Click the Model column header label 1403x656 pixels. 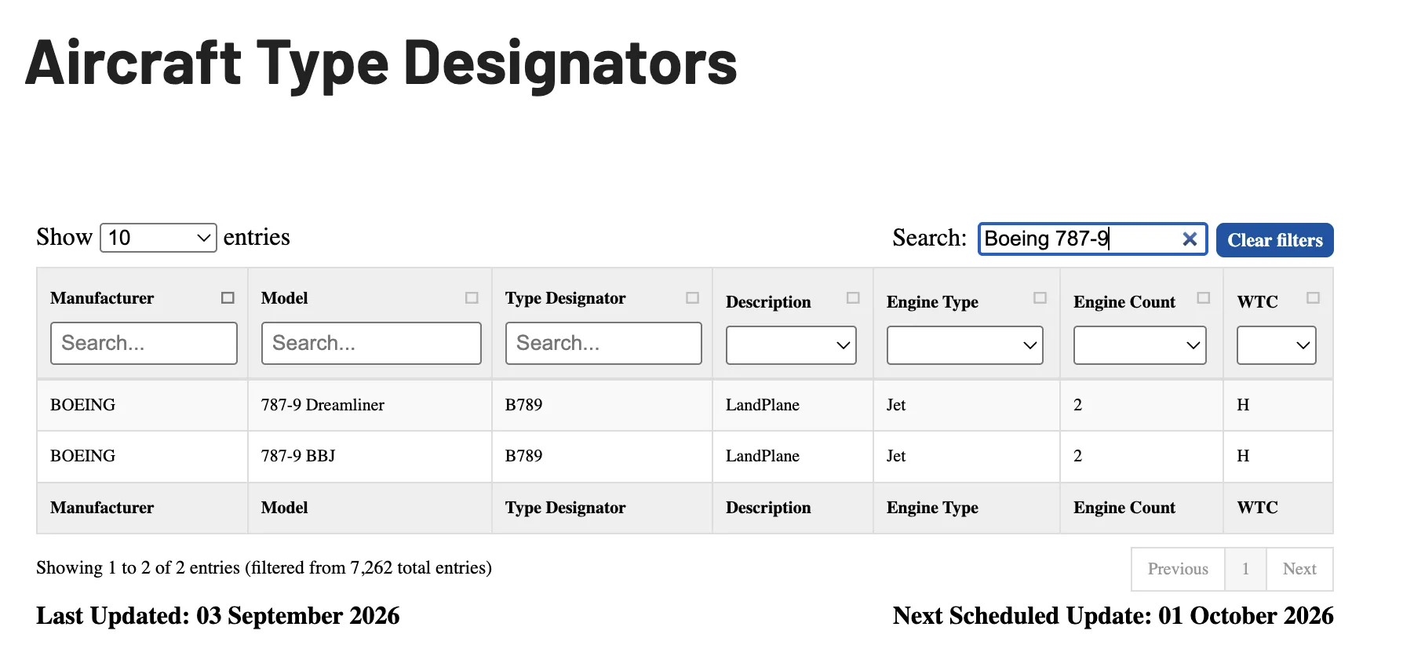tap(284, 298)
